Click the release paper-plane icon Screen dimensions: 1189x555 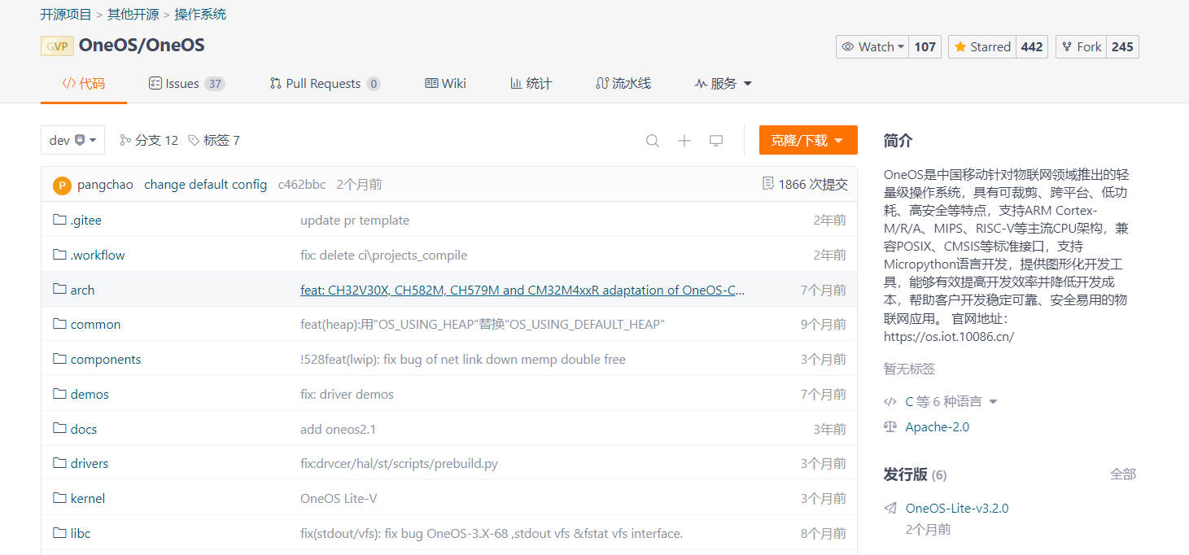tap(890, 509)
